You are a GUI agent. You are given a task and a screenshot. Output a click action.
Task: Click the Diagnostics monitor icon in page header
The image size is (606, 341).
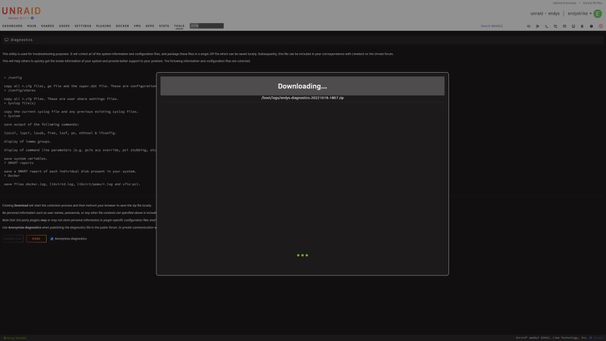(x=7, y=40)
